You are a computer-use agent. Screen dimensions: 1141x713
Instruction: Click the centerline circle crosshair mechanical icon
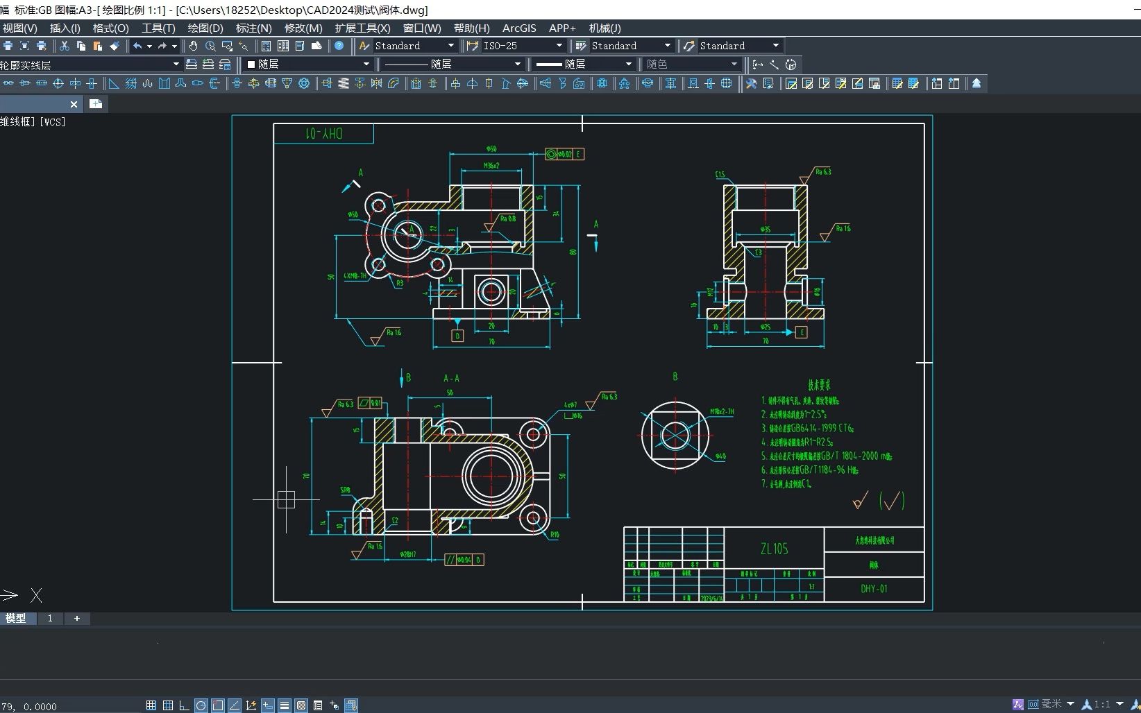(x=58, y=83)
